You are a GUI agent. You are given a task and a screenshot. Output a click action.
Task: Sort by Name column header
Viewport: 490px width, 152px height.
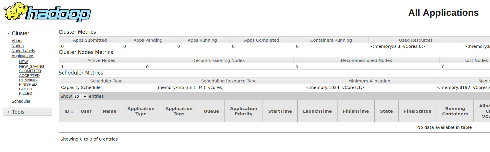(x=109, y=111)
